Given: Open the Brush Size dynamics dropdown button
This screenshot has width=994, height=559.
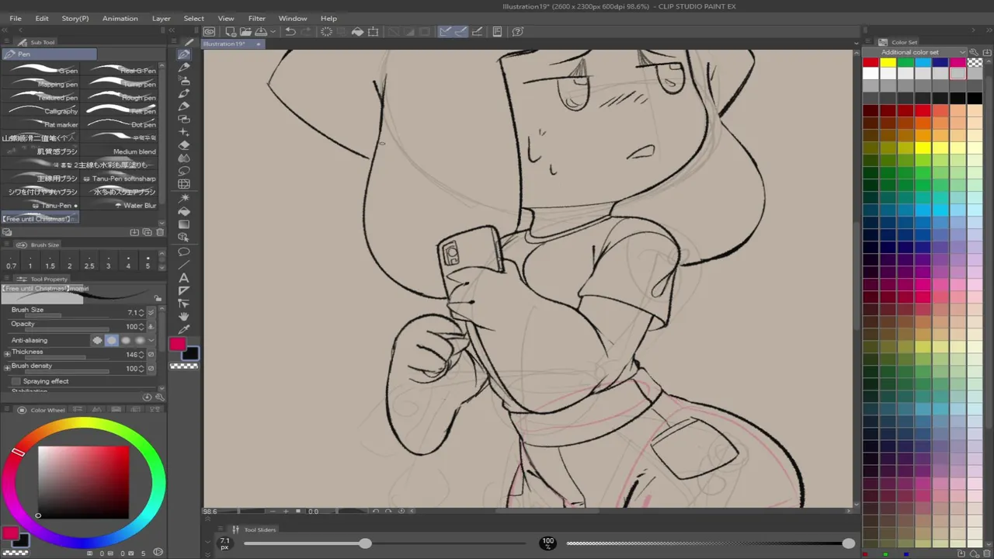Looking at the screenshot, I should pyautogui.click(x=151, y=313).
